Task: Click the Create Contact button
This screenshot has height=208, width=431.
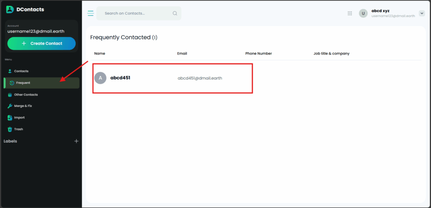Action: (41, 43)
